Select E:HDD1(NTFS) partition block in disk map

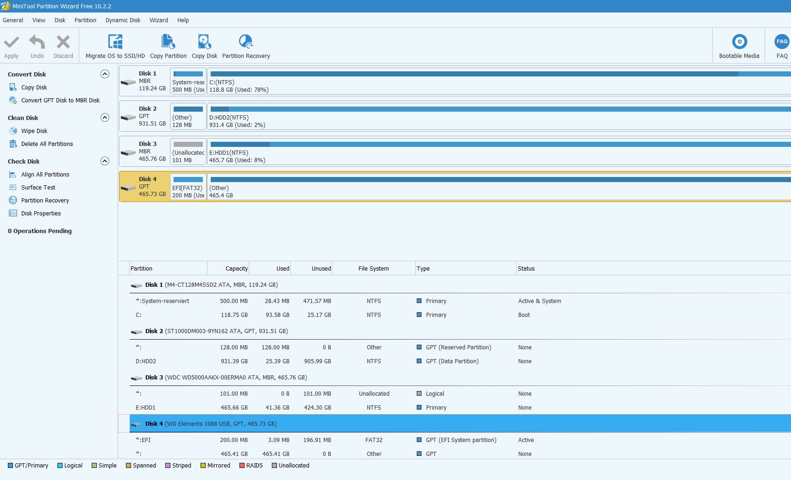499,152
